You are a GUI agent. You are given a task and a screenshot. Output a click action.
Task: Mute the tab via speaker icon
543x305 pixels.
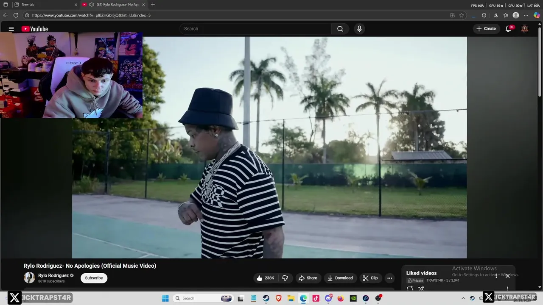click(91, 5)
